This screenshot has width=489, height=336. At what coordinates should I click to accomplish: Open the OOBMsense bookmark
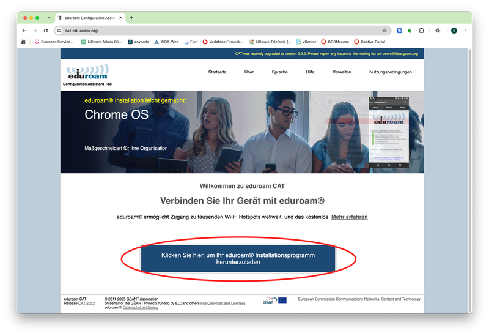[x=335, y=42]
